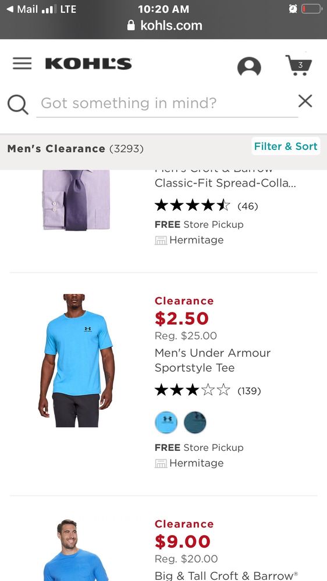Screen dimensions: 327x581
Task: Select the light blue color swatch
Action: point(166,422)
